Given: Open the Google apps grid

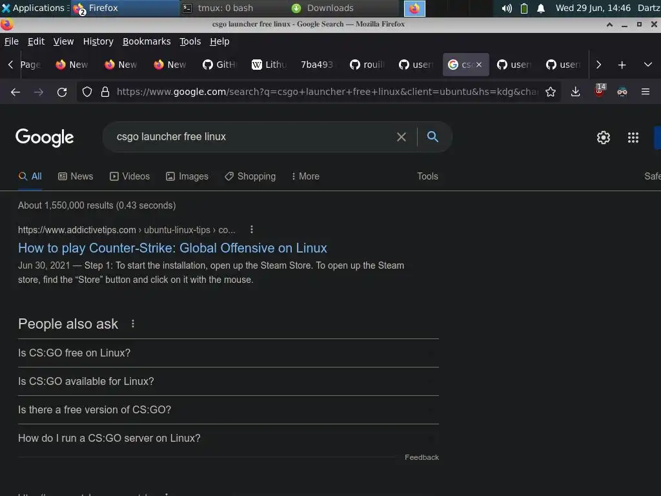Looking at the screenshot, I should point(633,138).
